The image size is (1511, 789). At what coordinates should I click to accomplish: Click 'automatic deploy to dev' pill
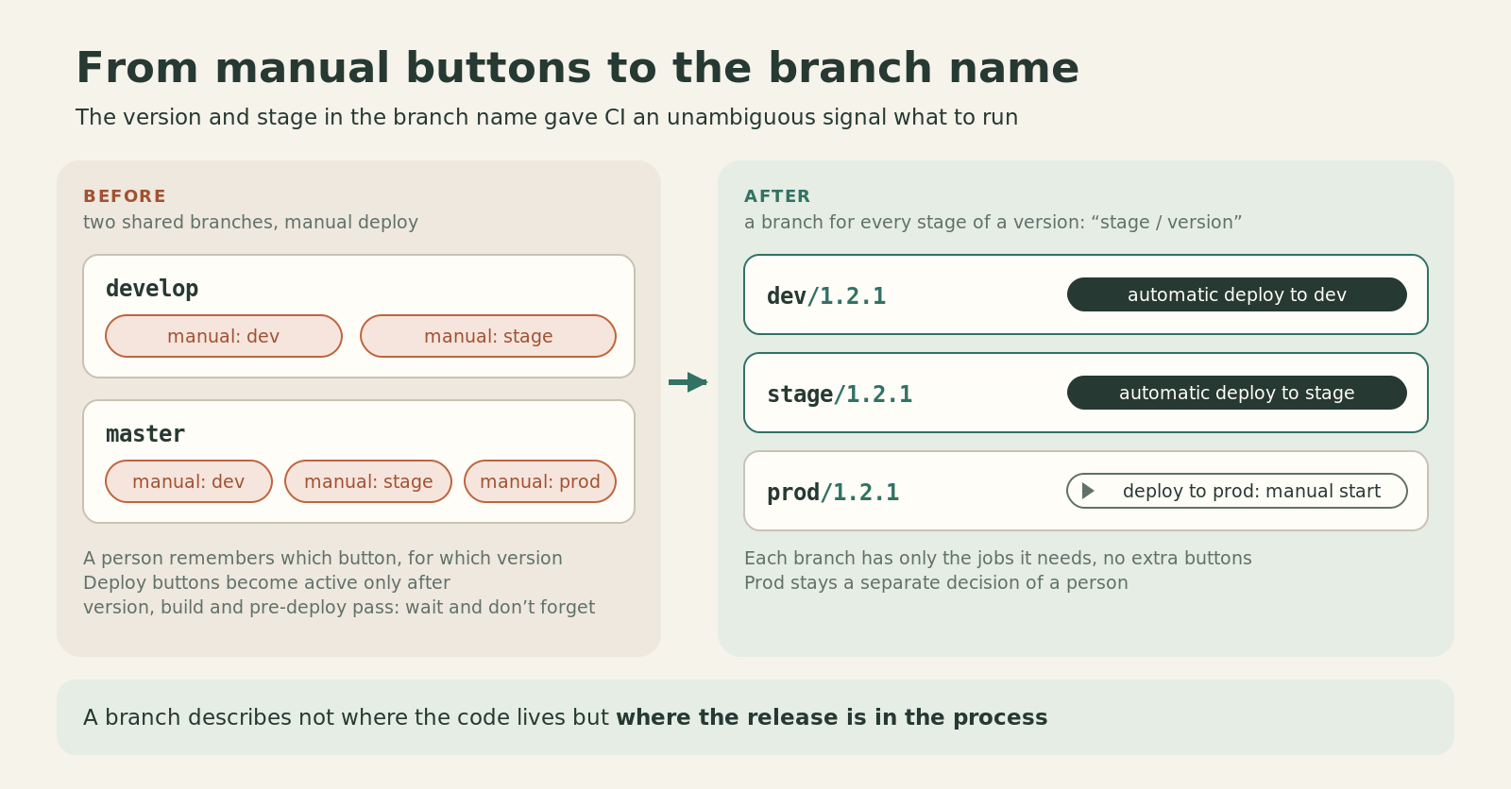point(1237,294)
